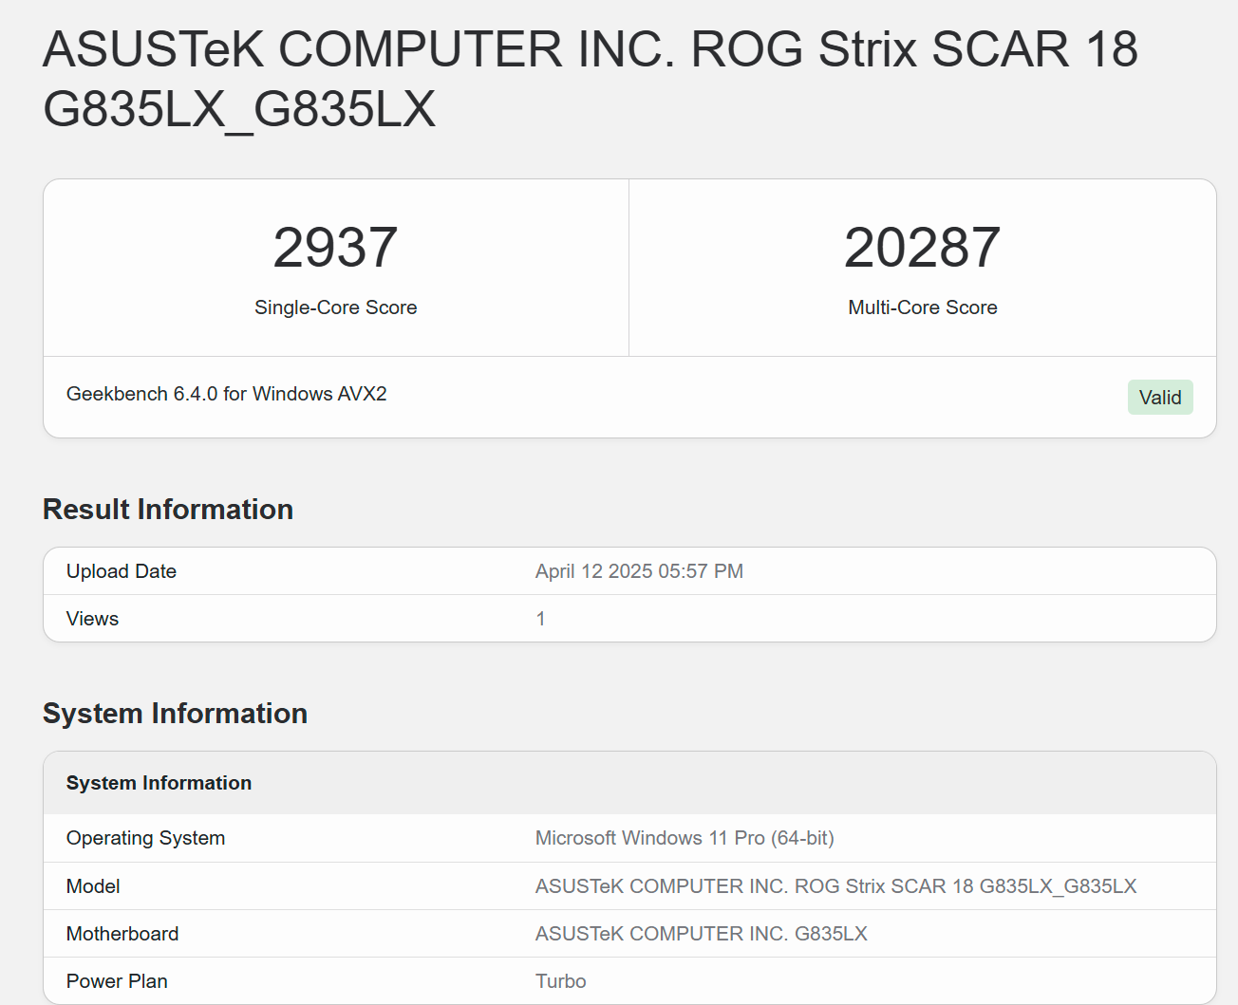Select the Views count value 1

click(x=540, y=618)
